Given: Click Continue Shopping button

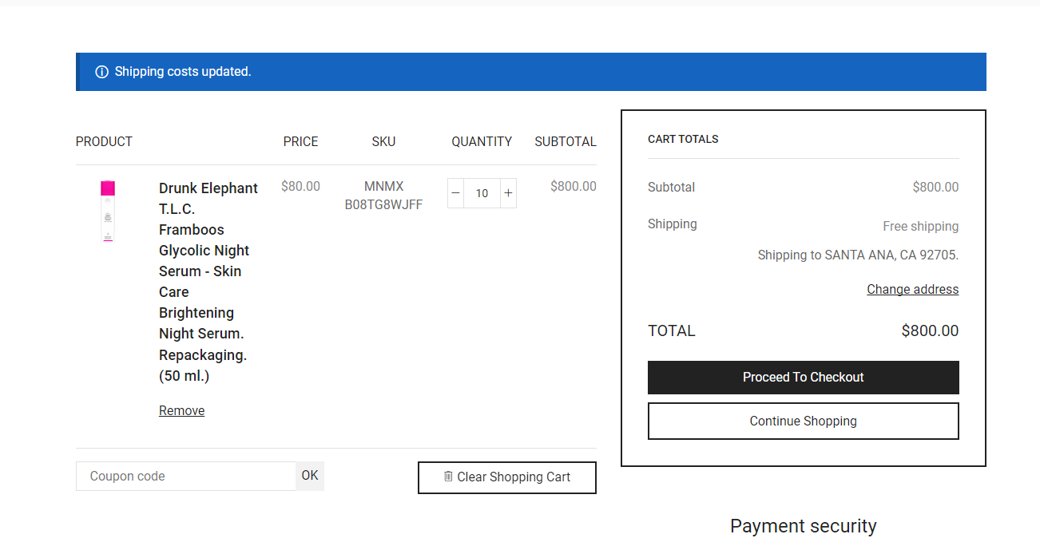Looking at the screenshot, I should pyautogui.click(x=804, y=421).
